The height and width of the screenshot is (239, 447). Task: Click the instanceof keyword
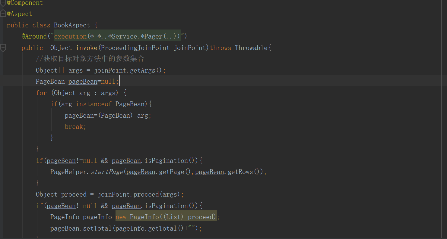(x=94, y=104)
